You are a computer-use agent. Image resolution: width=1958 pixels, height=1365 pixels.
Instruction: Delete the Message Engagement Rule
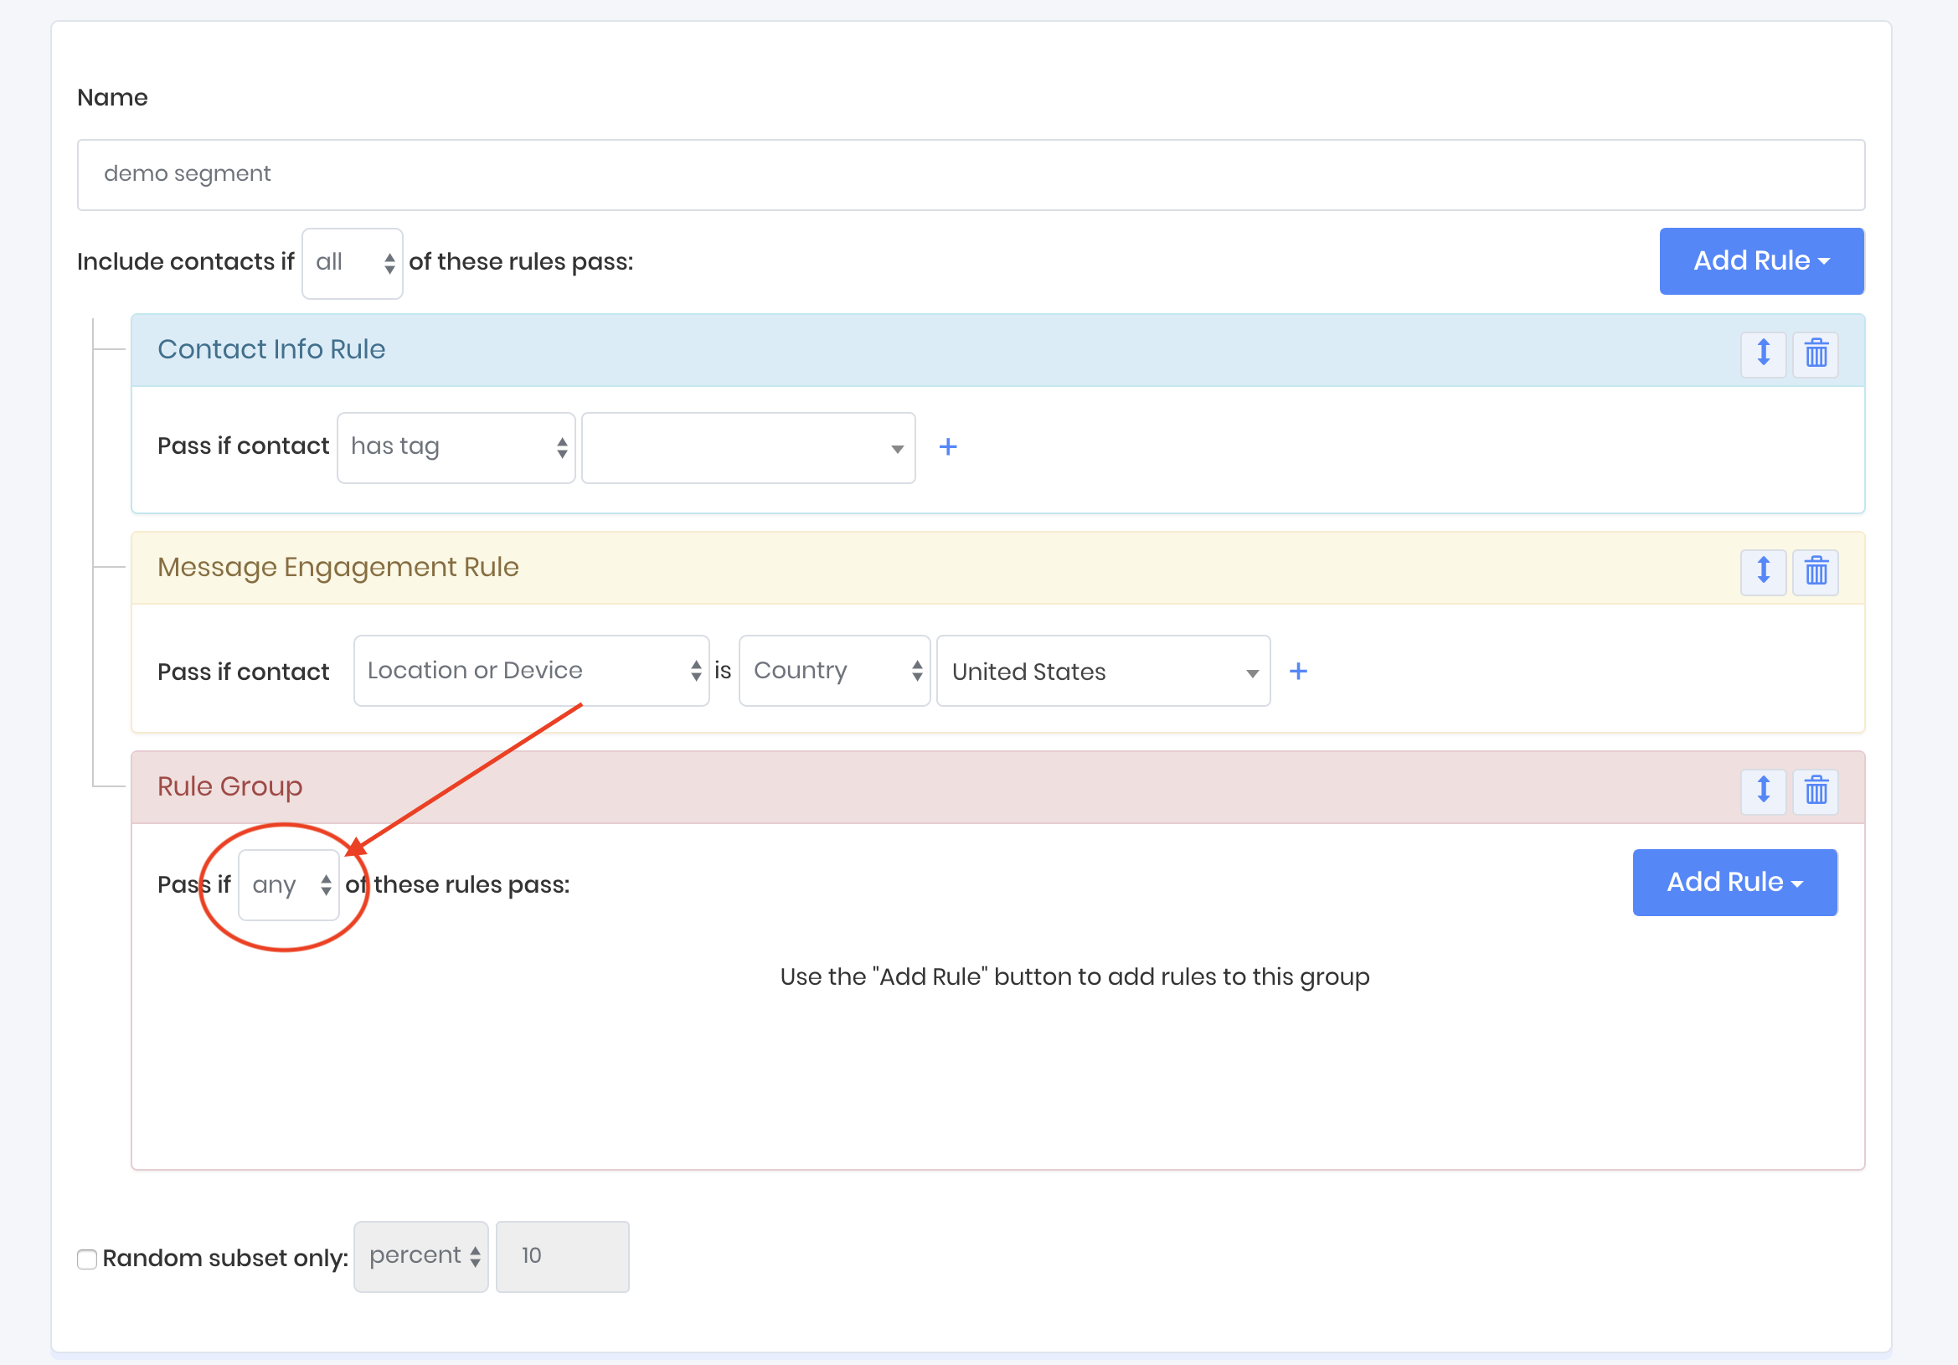1816,571
